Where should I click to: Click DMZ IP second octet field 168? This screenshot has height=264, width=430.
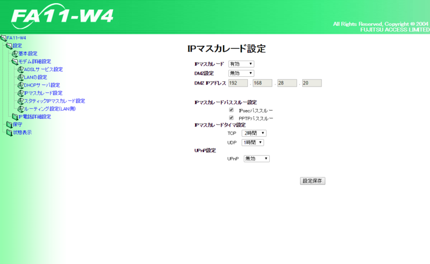point(262,83)
